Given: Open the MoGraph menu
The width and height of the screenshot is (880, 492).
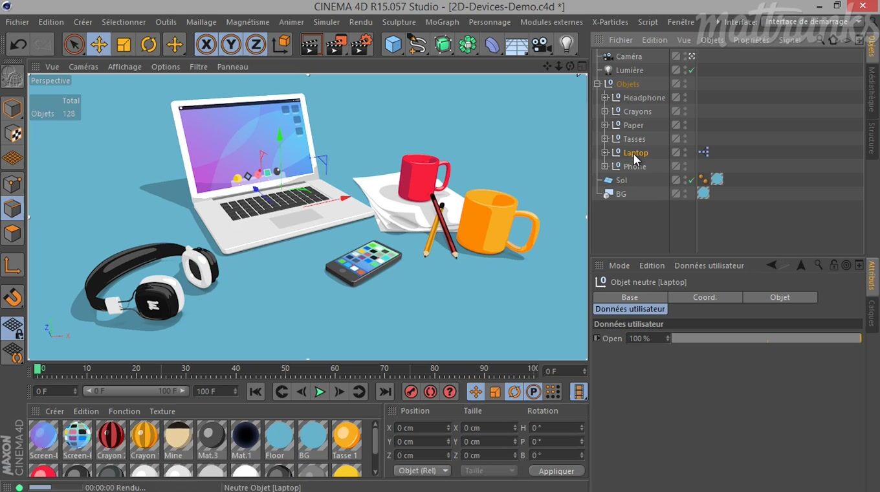Looking at the screenshot, I should click(x=442, y=22).
